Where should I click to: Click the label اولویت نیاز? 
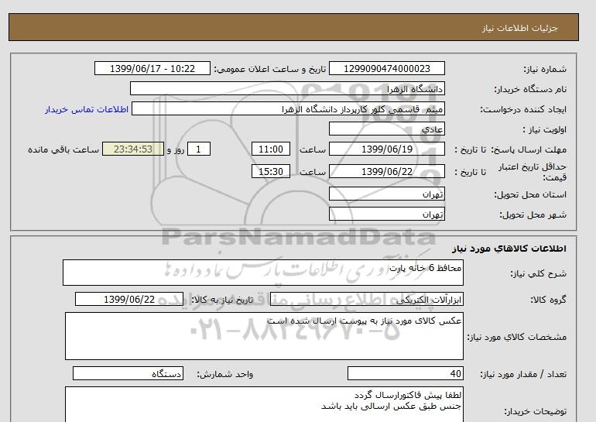(544, 129)
